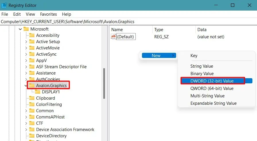
Task: Expand the CTF key
Action: [x=26, y=123]
